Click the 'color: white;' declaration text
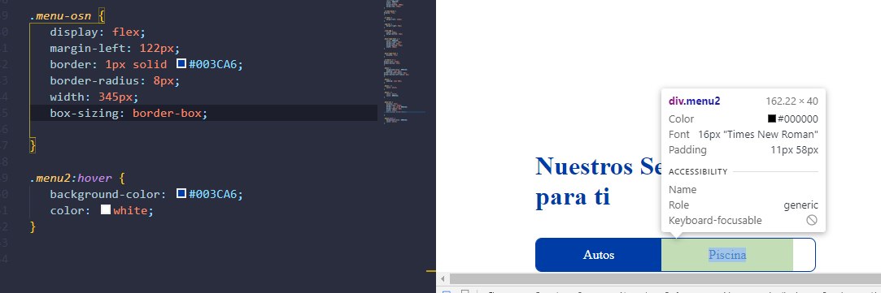Screen dimensions: 881x293 [101, 211]
